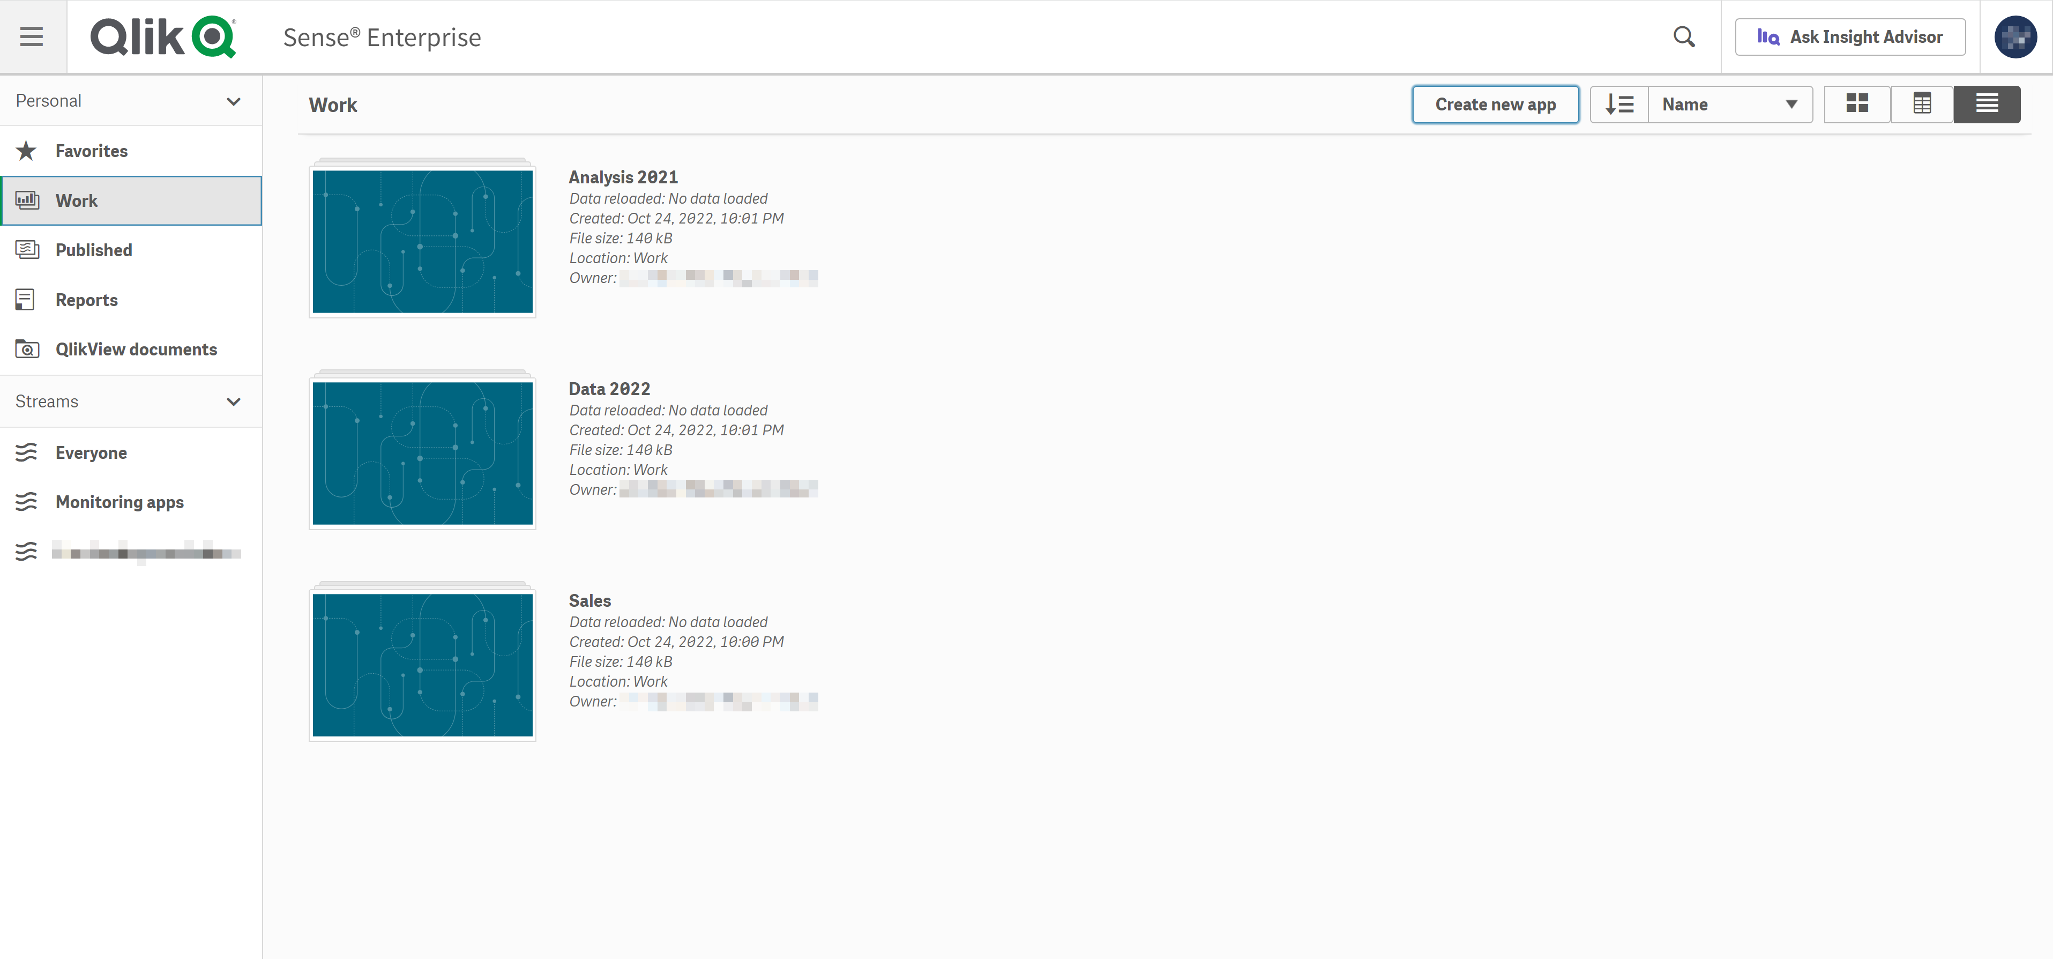Open the Everyone stream
This screenshot has width=2053, height=959.
(131, 452)
